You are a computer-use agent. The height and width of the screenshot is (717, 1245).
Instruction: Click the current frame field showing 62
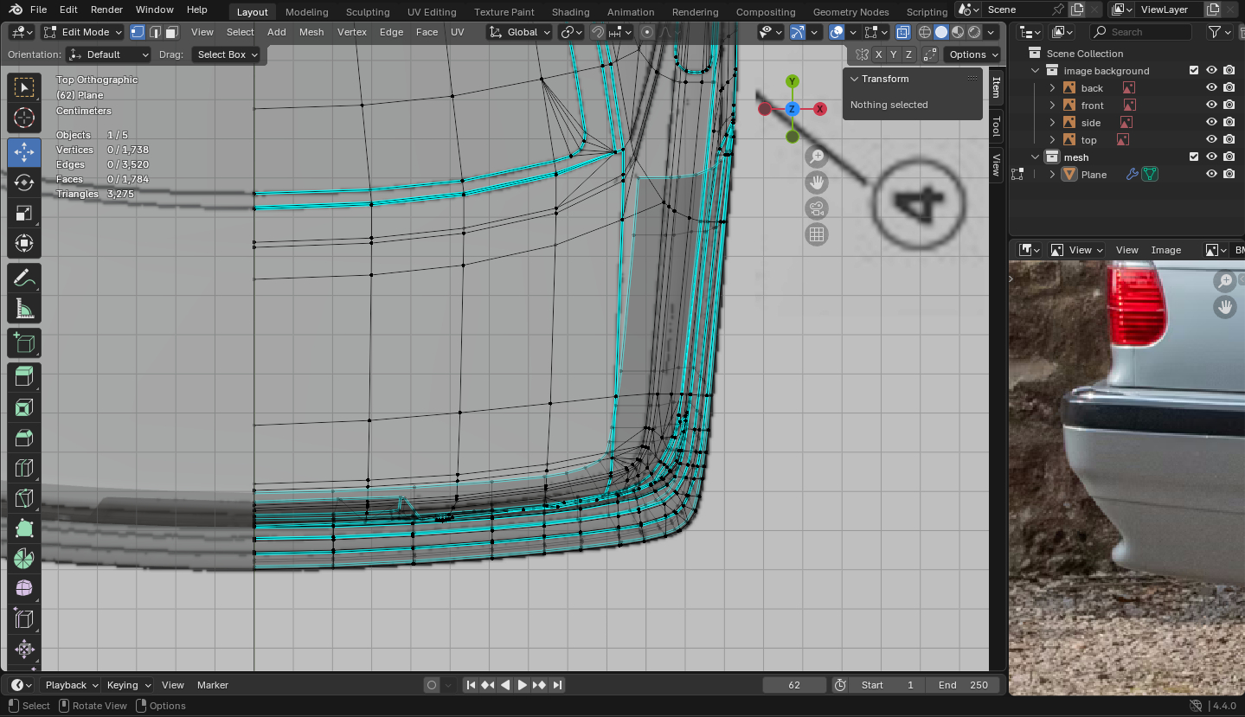click(794, 685)
